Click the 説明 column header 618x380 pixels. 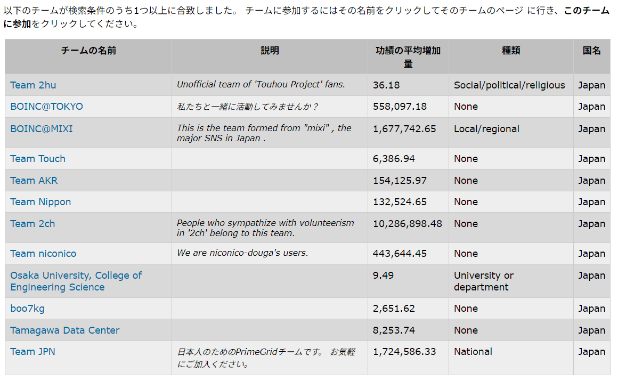269,50
